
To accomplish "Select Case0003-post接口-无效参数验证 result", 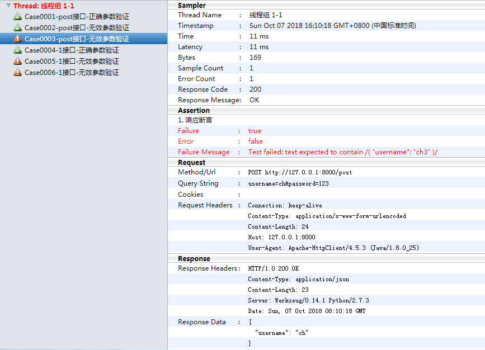I will (77, 39).
